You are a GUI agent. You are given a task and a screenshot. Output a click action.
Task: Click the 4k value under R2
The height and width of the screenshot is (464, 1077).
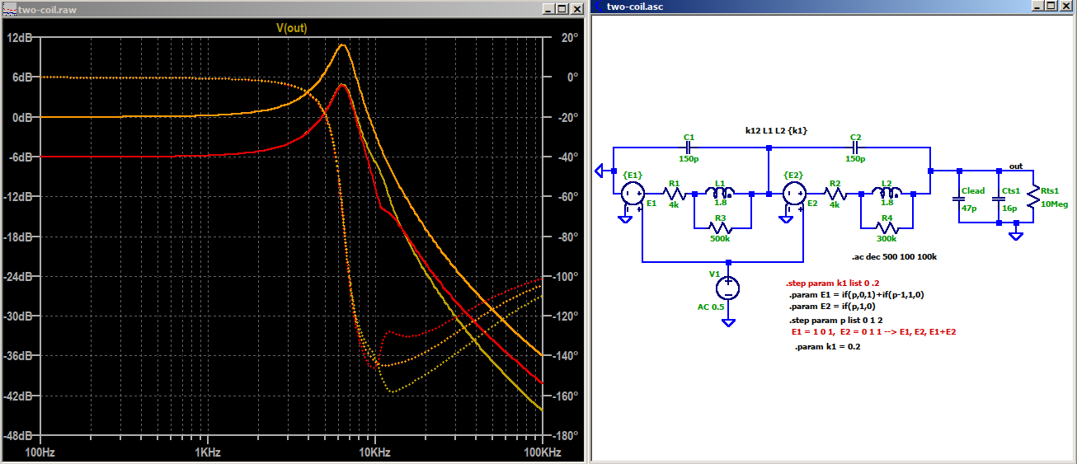point(835,204)
